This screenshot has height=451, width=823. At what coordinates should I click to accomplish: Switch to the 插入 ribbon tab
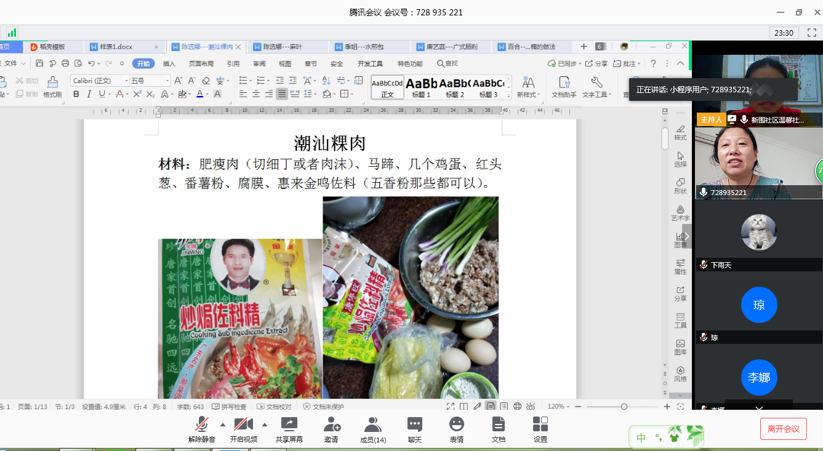click(x=169, y=63)
